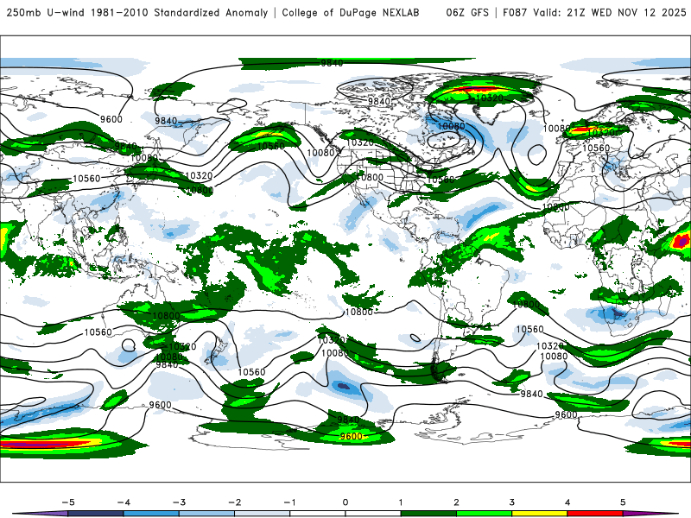Screen dimensions: 691x518
Task: Click the '4' colorbar label
Action: coord(567,502)
